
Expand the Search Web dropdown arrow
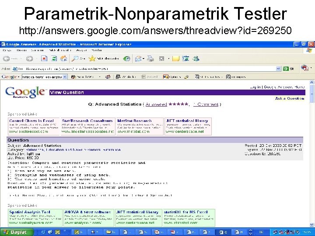pyautogui.click(x=100, y=77)
